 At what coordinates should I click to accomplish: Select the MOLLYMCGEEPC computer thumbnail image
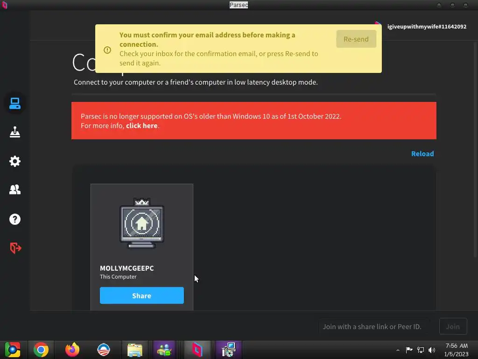[x=142, y=223]
